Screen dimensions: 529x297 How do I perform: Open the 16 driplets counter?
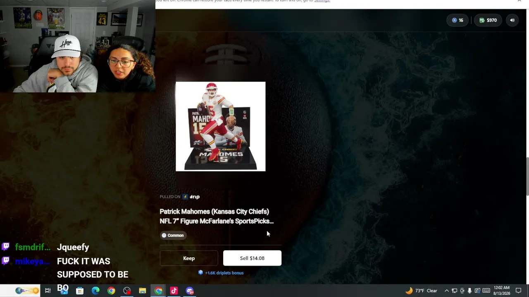(458, 20)
